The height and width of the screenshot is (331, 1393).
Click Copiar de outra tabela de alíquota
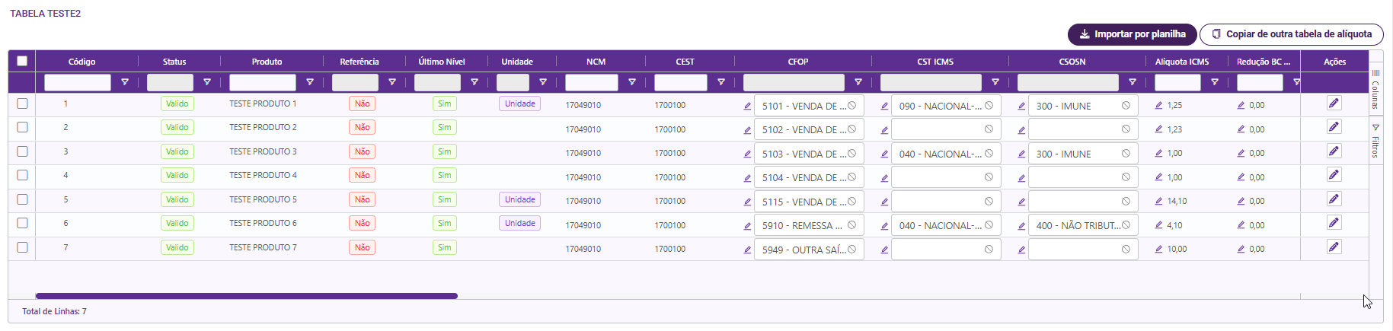point(1291,34)
